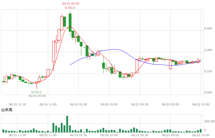Click the 9,300 price axis label
Viewport: 215px width, 138px height.
click(x=208, y=50)
